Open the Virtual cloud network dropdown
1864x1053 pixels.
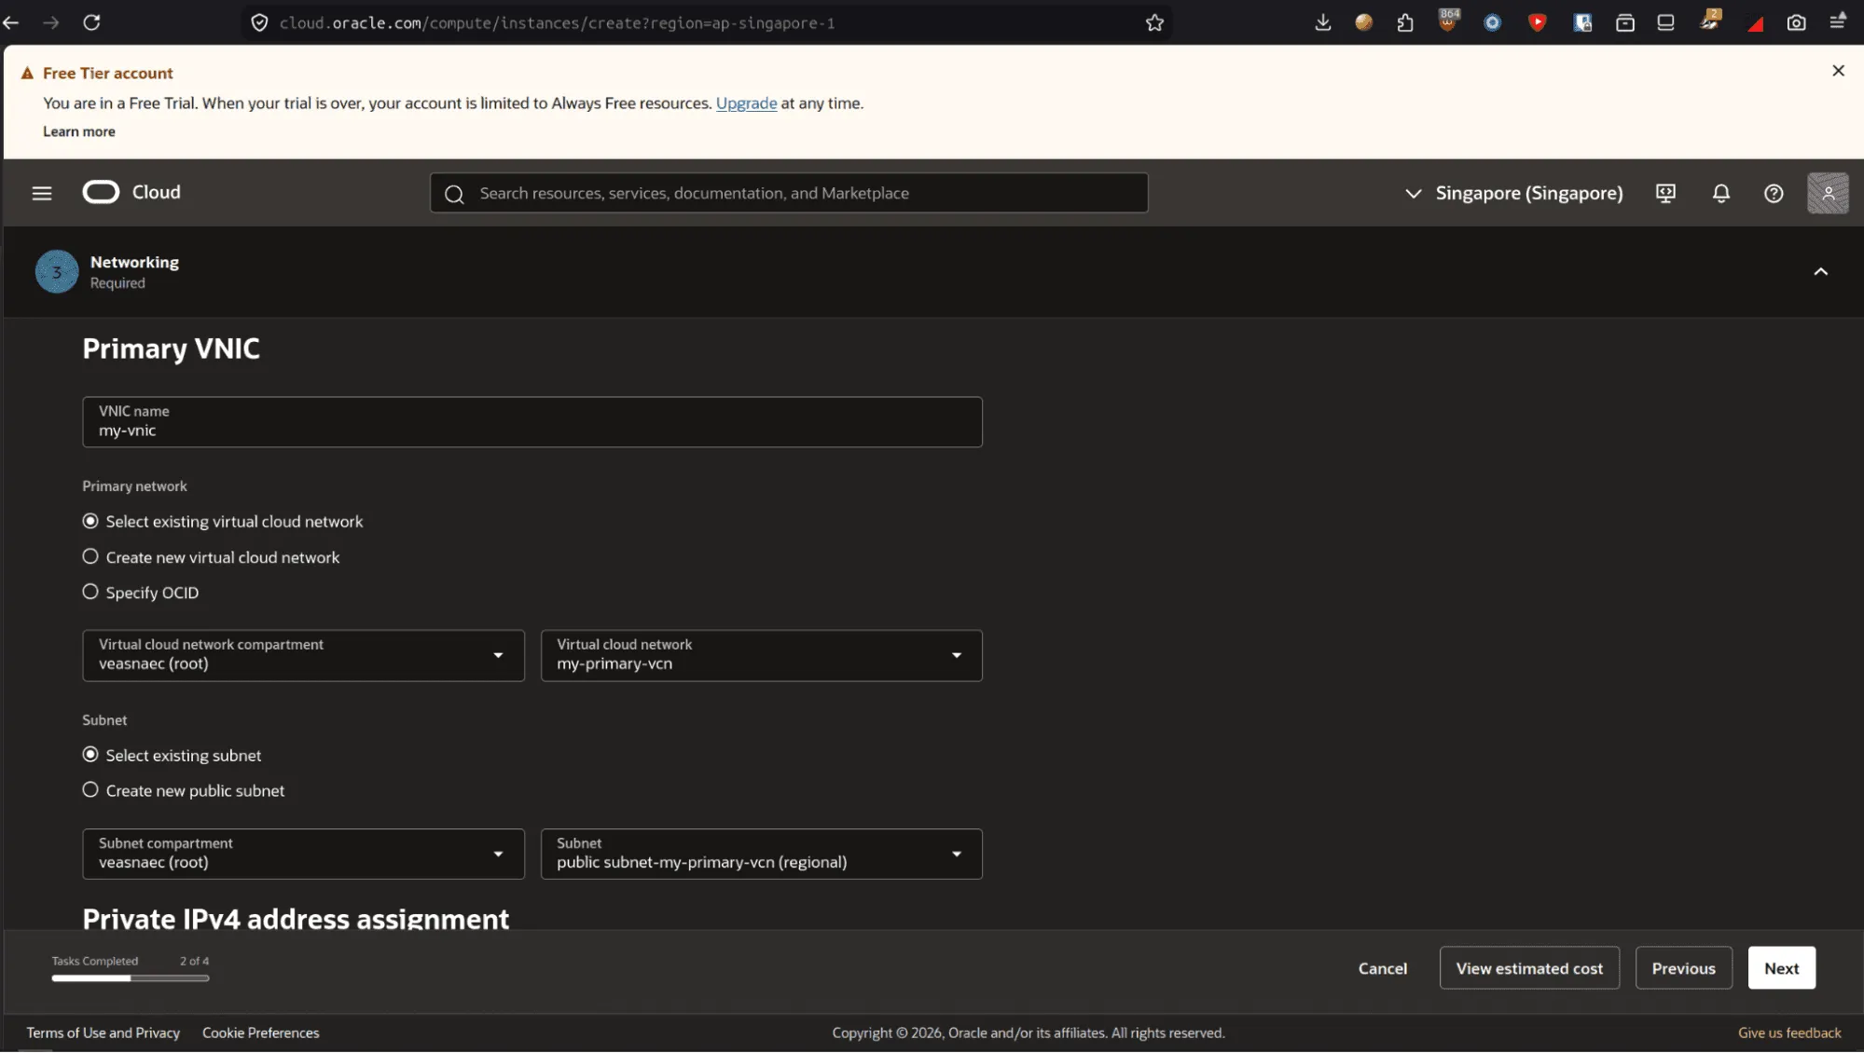761,655
